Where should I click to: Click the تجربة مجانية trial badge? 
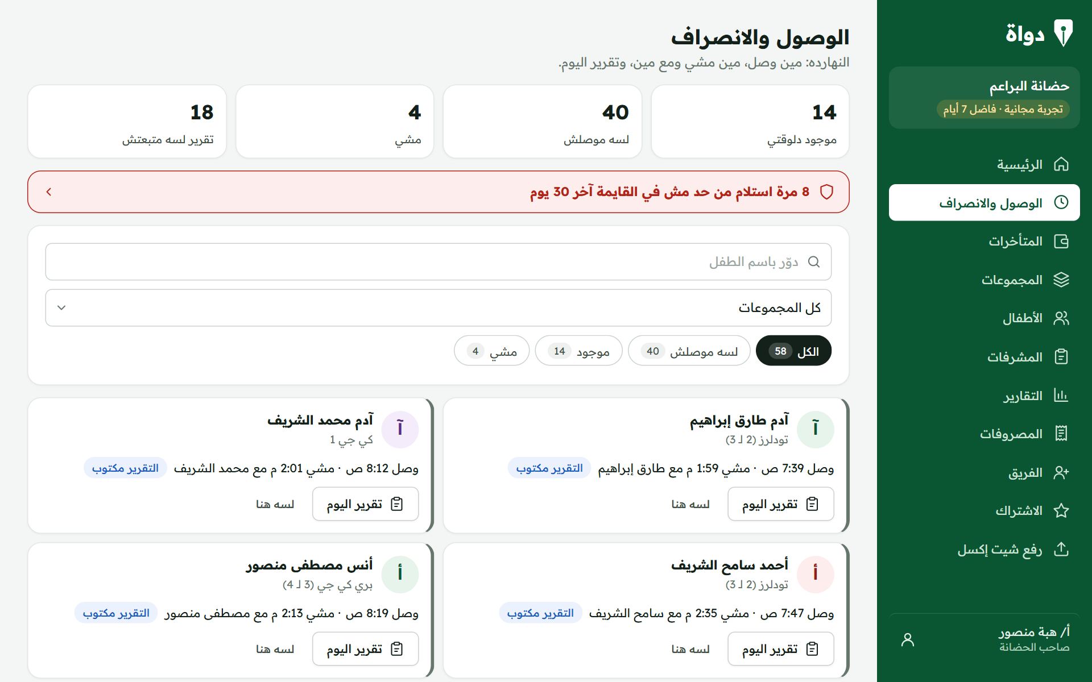click(1003, 109)
